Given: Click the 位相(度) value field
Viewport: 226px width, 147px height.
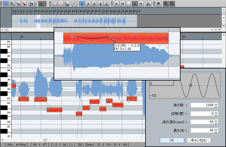Looking at the screenshot, I should pos(202,114).
